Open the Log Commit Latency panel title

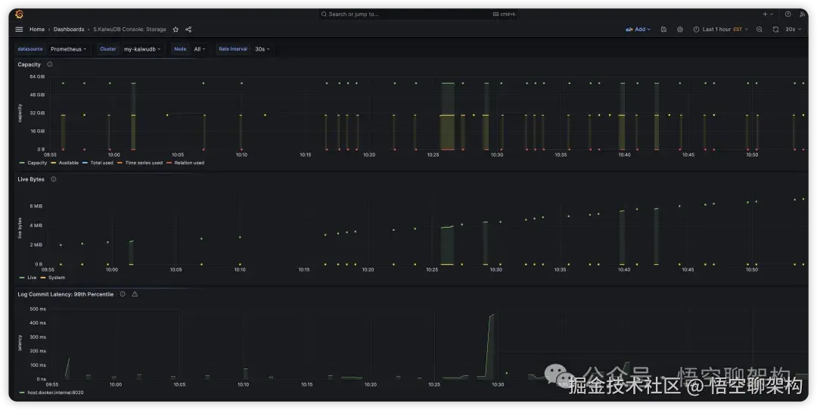coord(66,294)
